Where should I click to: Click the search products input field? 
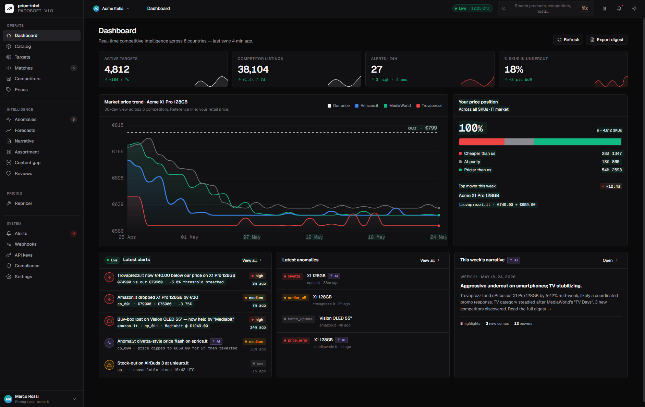546,9
